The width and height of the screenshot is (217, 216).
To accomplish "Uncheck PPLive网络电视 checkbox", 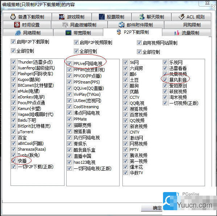I will (69, 64).
